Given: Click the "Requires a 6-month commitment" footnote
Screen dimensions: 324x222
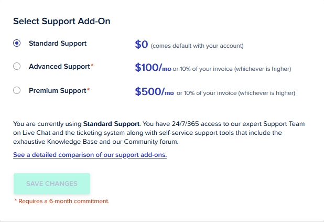Looking at the screenshot, I should tap(62, 201).
